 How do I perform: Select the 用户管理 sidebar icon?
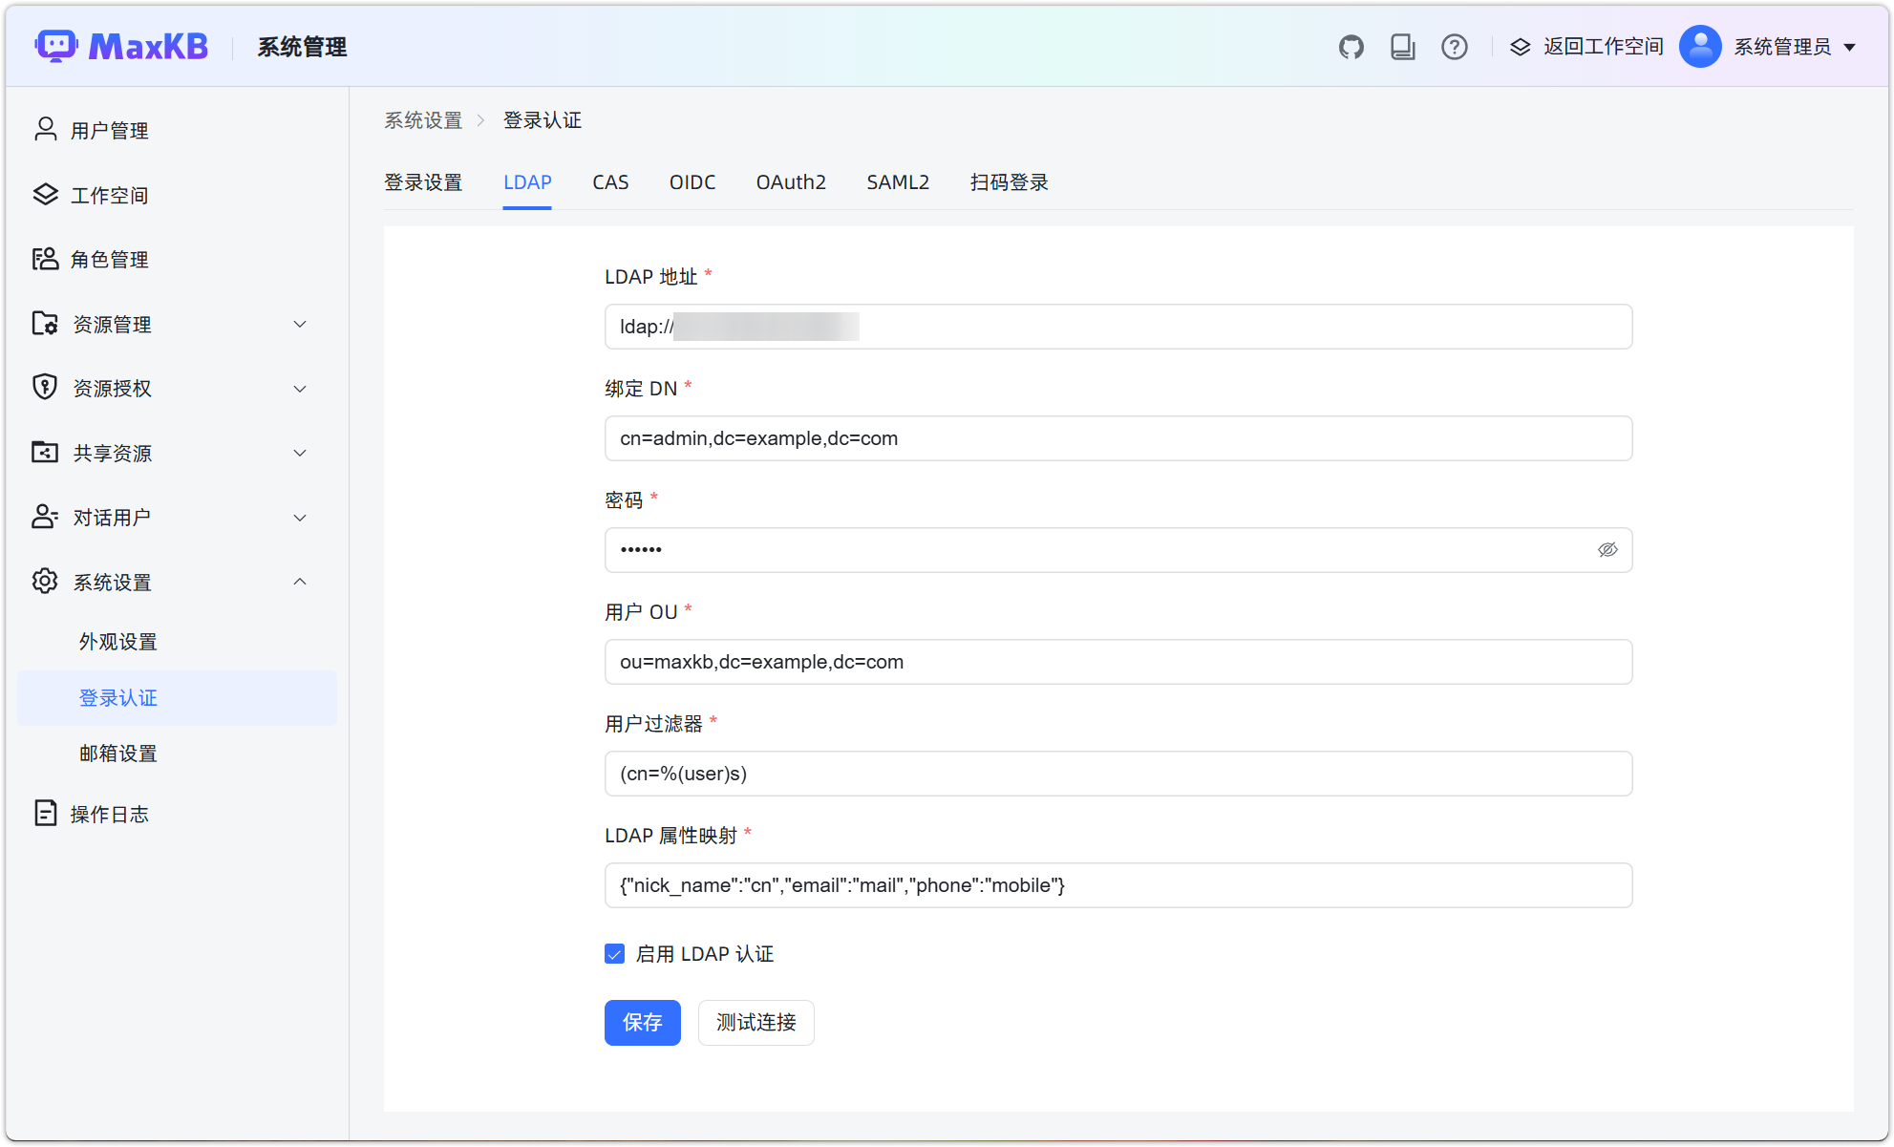click(45, 129)
